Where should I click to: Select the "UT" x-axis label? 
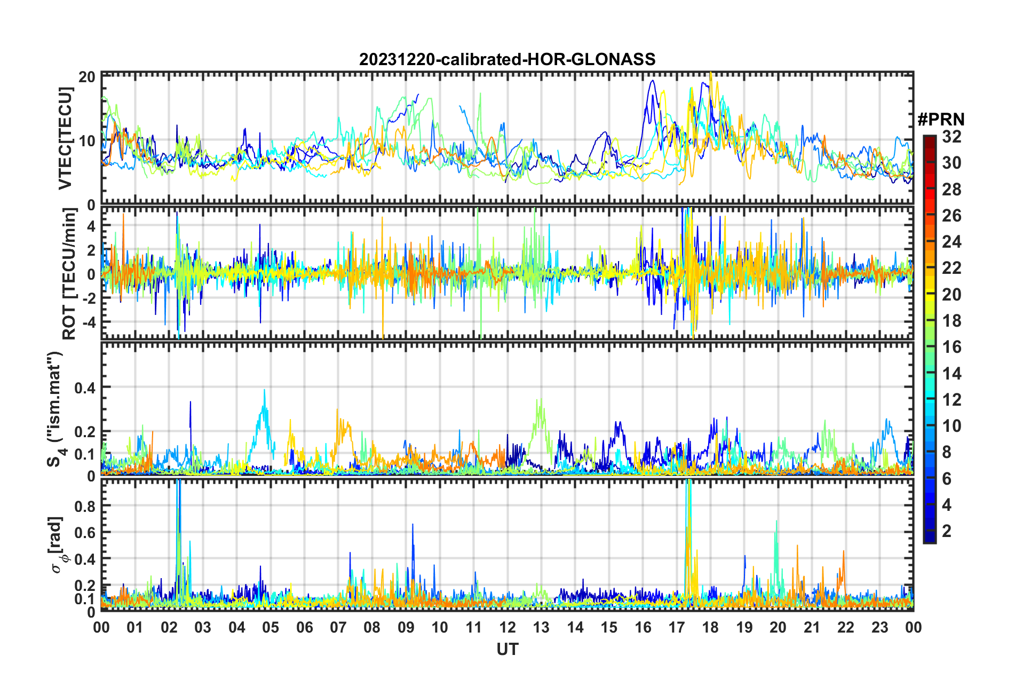coord(507,649)
